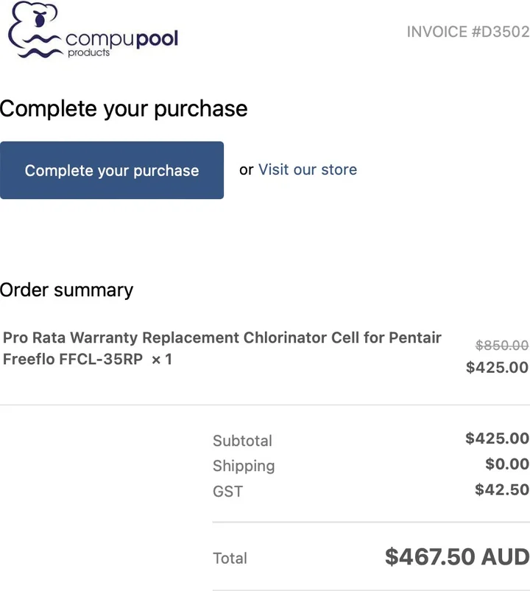
Task: Click the $0.00 shipping amount
Action: (x=507, y=464)
